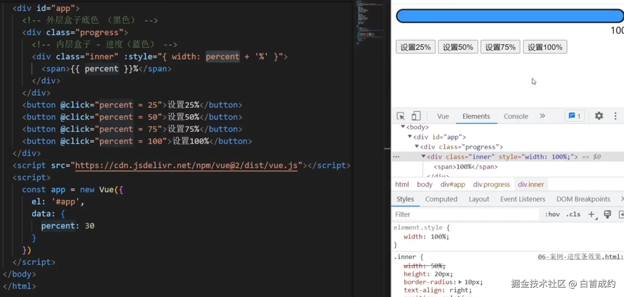Click the 外层盒子底色 comment line

(x=90, y=20)
